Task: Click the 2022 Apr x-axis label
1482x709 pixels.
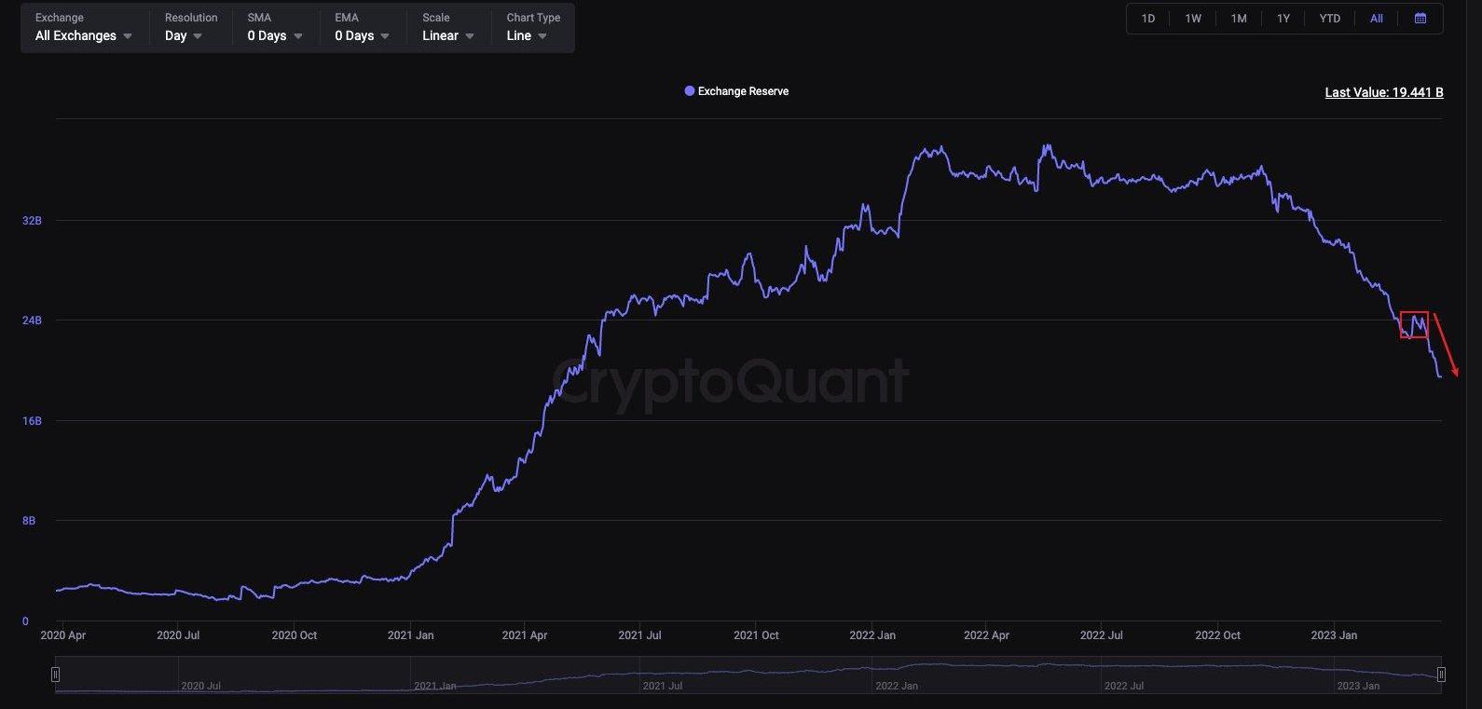Action: tap(987, 635)
